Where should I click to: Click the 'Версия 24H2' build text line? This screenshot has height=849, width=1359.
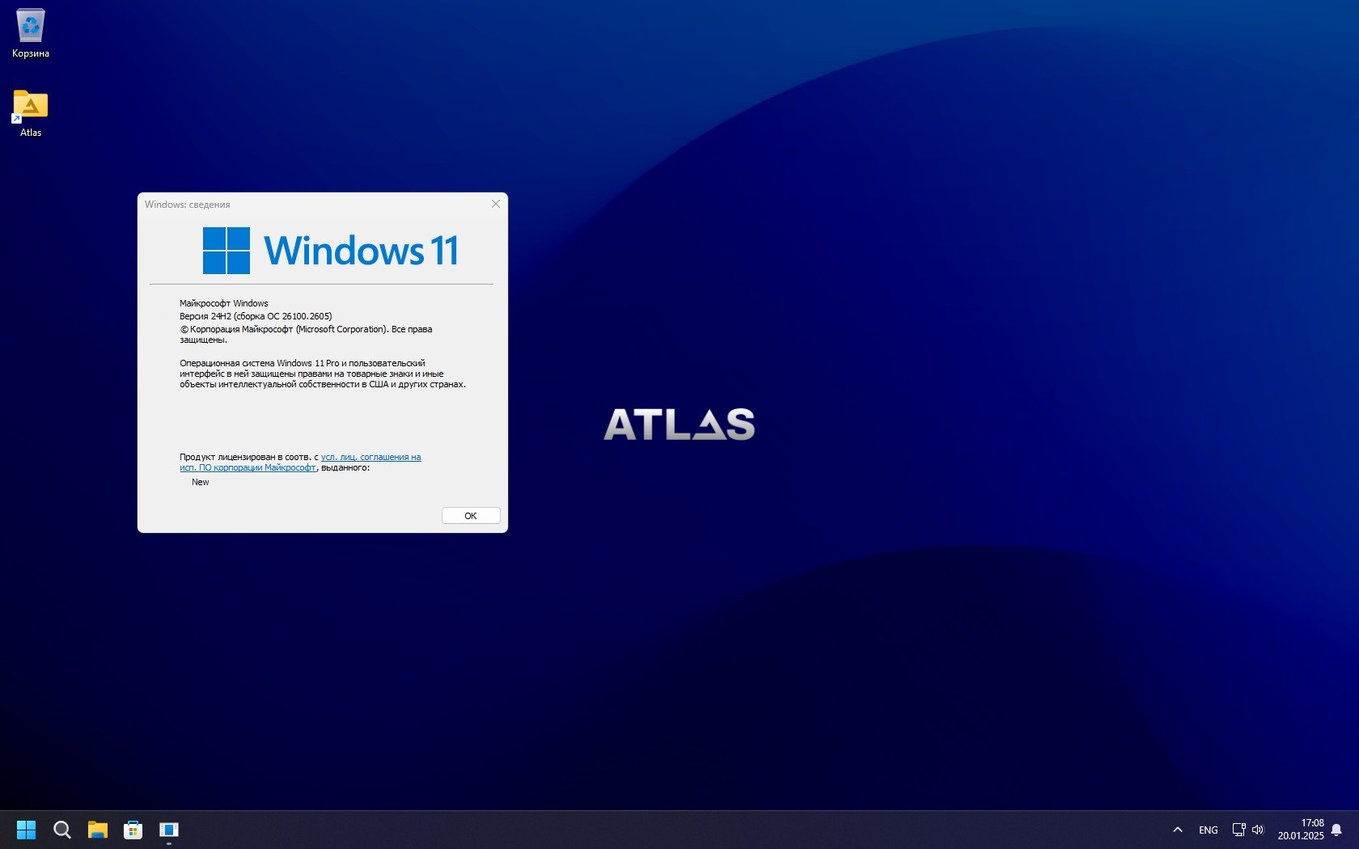click(x=256, y=316)
